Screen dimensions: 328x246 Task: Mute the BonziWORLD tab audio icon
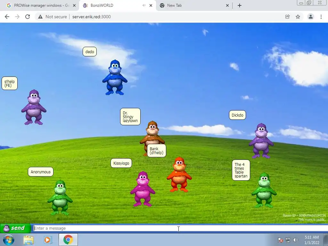point(144,5)
